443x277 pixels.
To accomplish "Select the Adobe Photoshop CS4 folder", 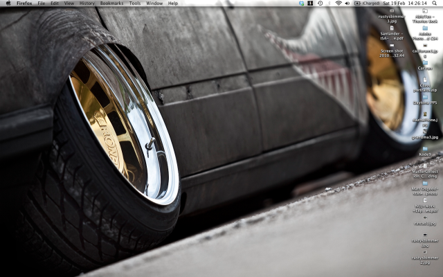I will [x=425, y=33].
